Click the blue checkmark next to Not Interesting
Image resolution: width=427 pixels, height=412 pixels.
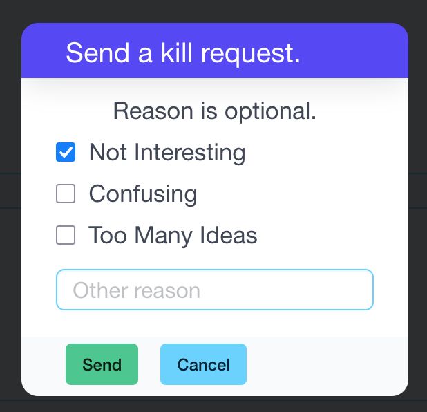pos(66,153)
